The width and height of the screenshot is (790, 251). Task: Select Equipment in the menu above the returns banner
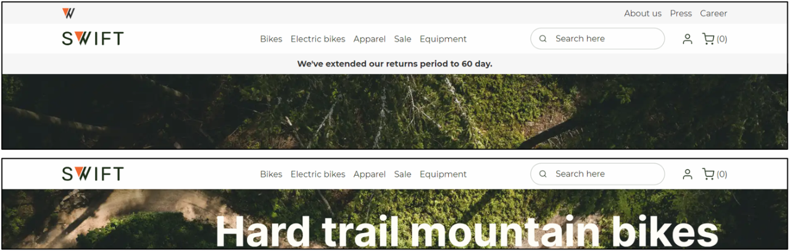pos(443,39)
